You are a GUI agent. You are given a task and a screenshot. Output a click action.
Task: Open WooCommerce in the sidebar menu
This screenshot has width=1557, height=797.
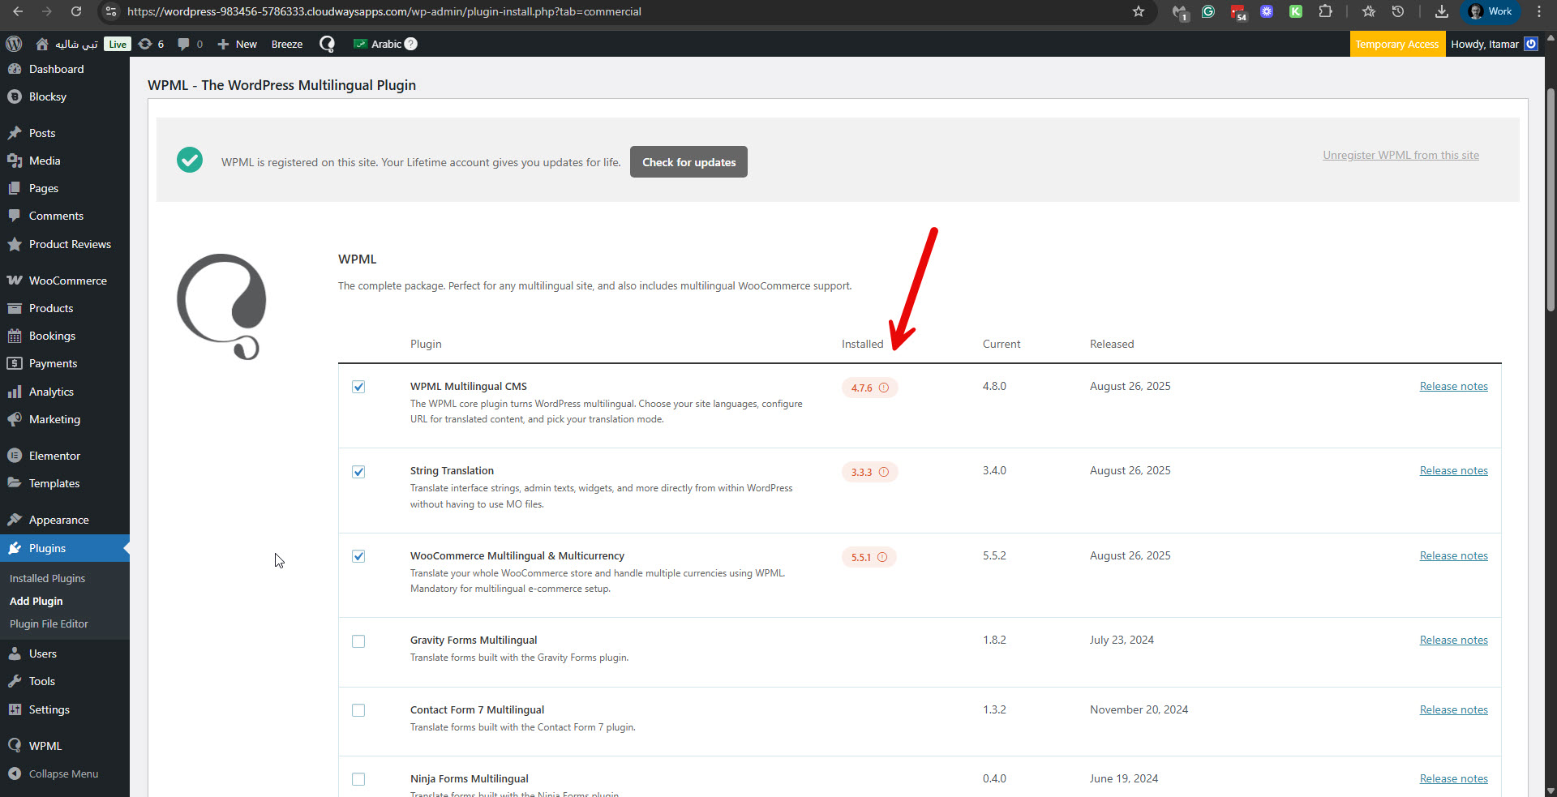[x=67, y=281]
